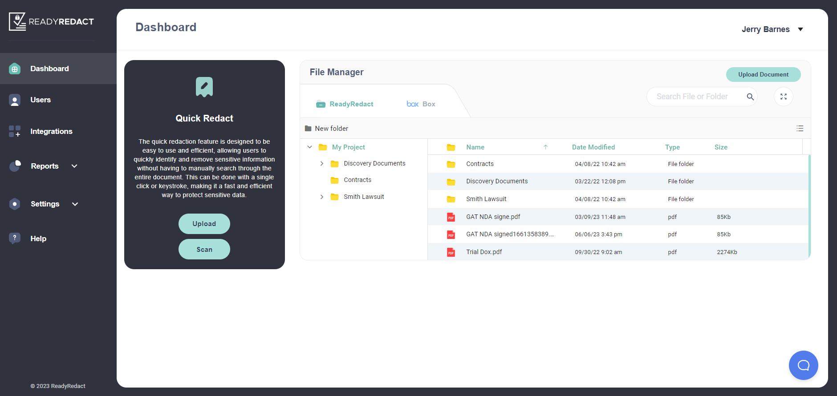Expand the Settings sidebar menu

[x=75, y=204]
